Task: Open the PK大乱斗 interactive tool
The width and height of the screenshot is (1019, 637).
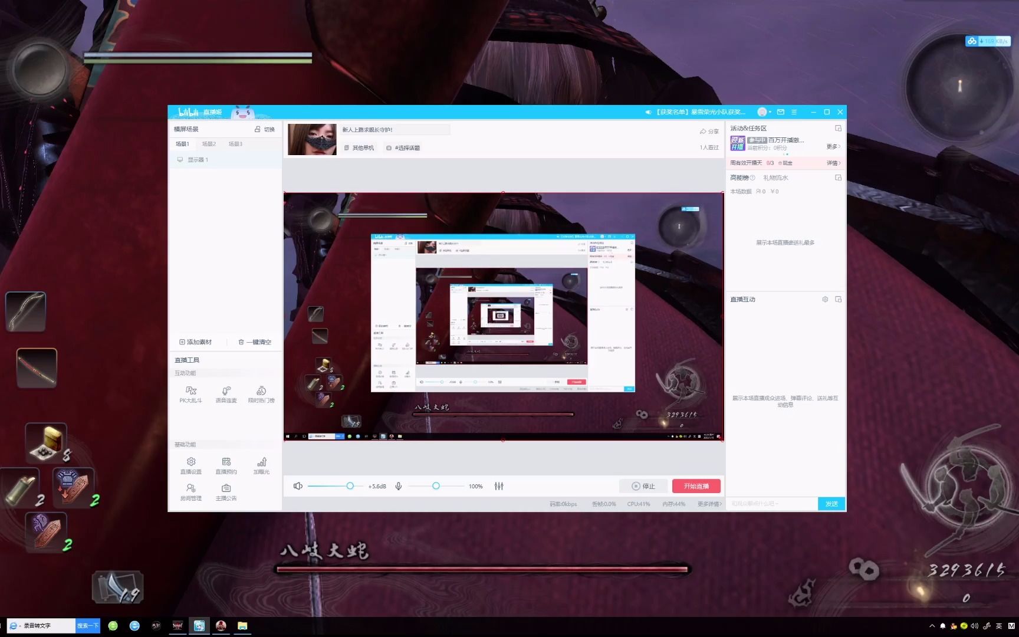Action: pyautogui.click(x=190, y=394)
